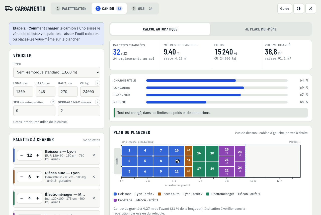Switch to Calcul automatique mode
Image resolution: width=321 pixels, height=215 pixels.
pos(160,29)
